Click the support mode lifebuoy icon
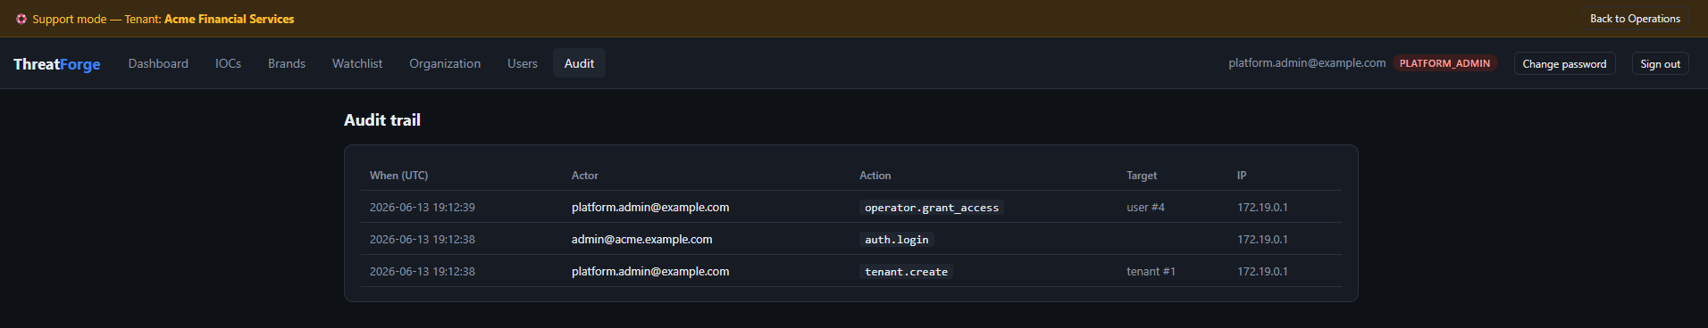Screen dimensions: 1708x328 point(21,19)
